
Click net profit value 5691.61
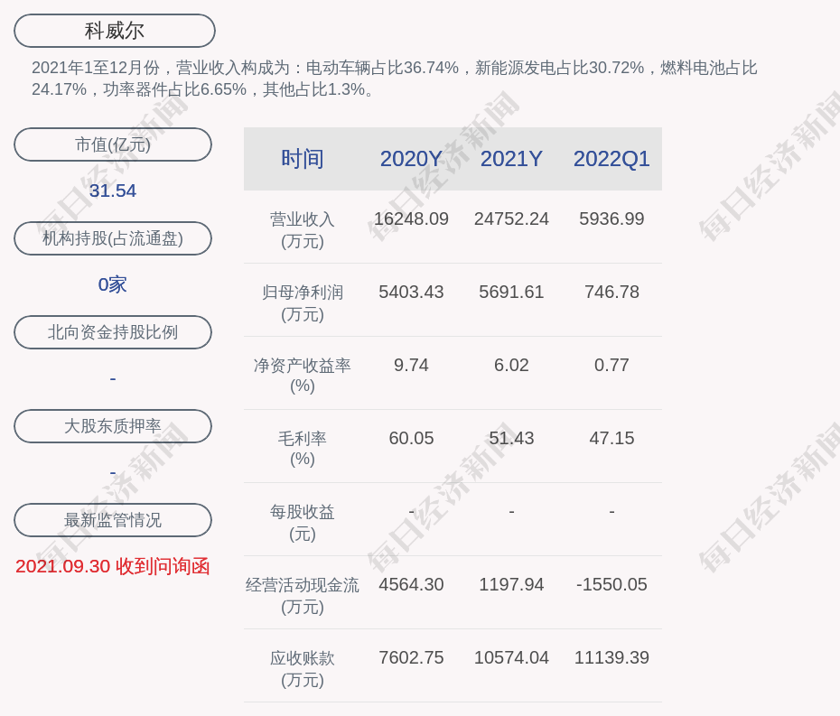point(511,292)
